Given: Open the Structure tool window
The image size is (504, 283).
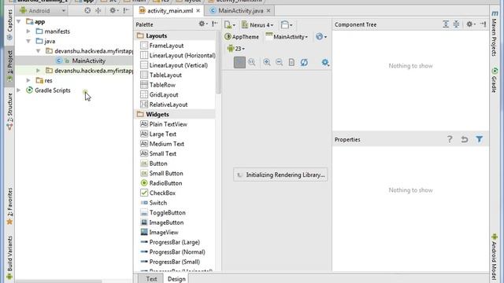Looking at the screenshot, I should [x=9, y=112].
